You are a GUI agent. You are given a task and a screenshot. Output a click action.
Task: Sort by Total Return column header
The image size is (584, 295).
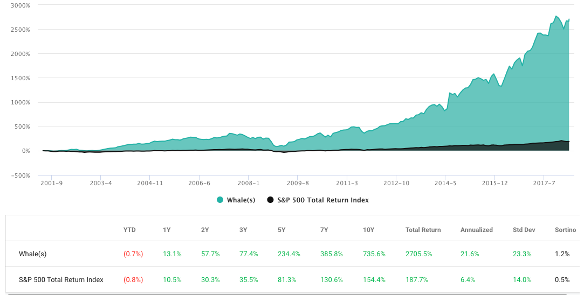coord(423,230)
